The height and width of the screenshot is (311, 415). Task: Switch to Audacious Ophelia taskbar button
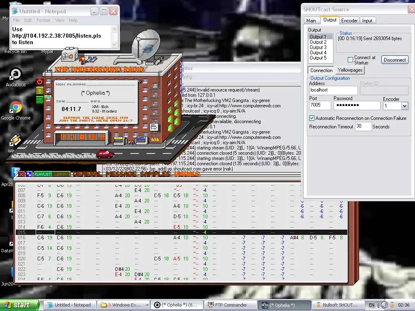tap(177, 305)
